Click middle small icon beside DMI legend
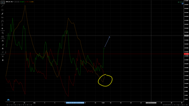 click(17, 2)
